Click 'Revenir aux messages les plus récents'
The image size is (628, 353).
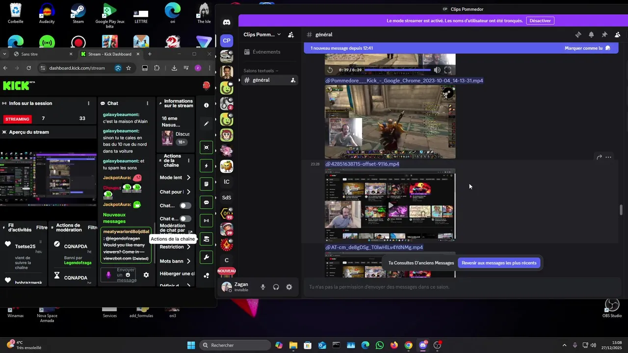(x=499, y=263)
